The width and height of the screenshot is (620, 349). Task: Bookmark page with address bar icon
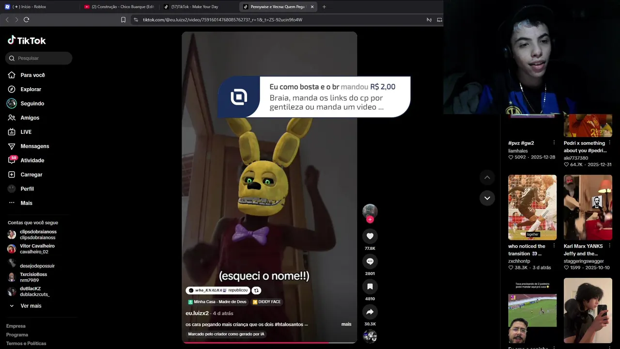click(123, 20)
